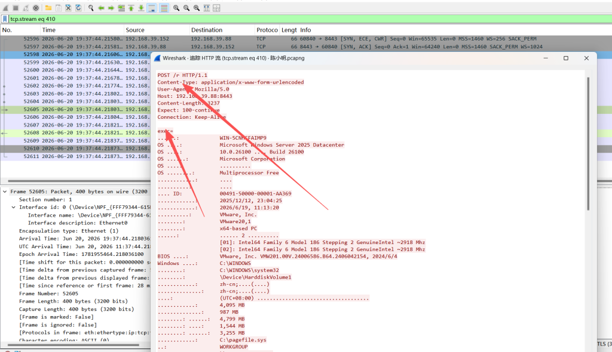Close the current capture file
The image size is (612, 352).
coord(68,8)
